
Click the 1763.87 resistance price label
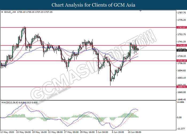181,27
